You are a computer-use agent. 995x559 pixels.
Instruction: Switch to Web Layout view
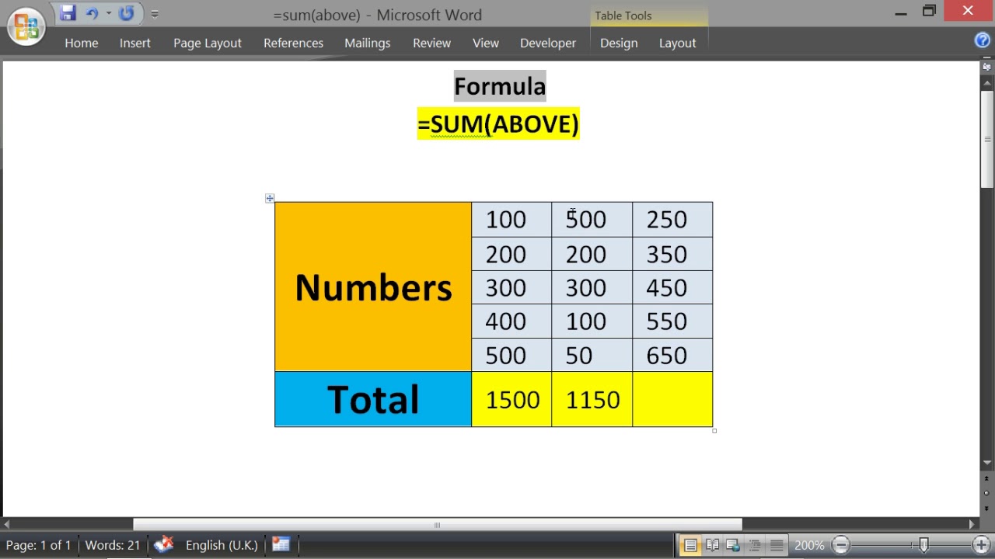point(733,545)
